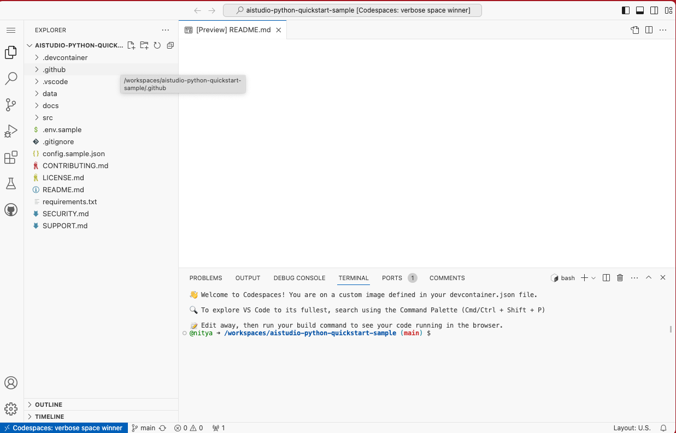Open the Explorer view in activity bar
Screen dimensions: 676x433
11,52
